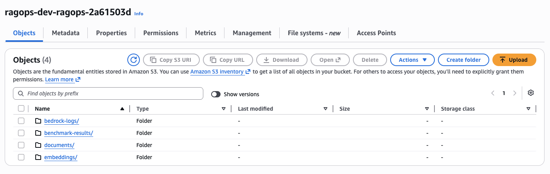Open table preferences gear icon
Viewport: 550px width, 174px height.
tap(531, 93)
